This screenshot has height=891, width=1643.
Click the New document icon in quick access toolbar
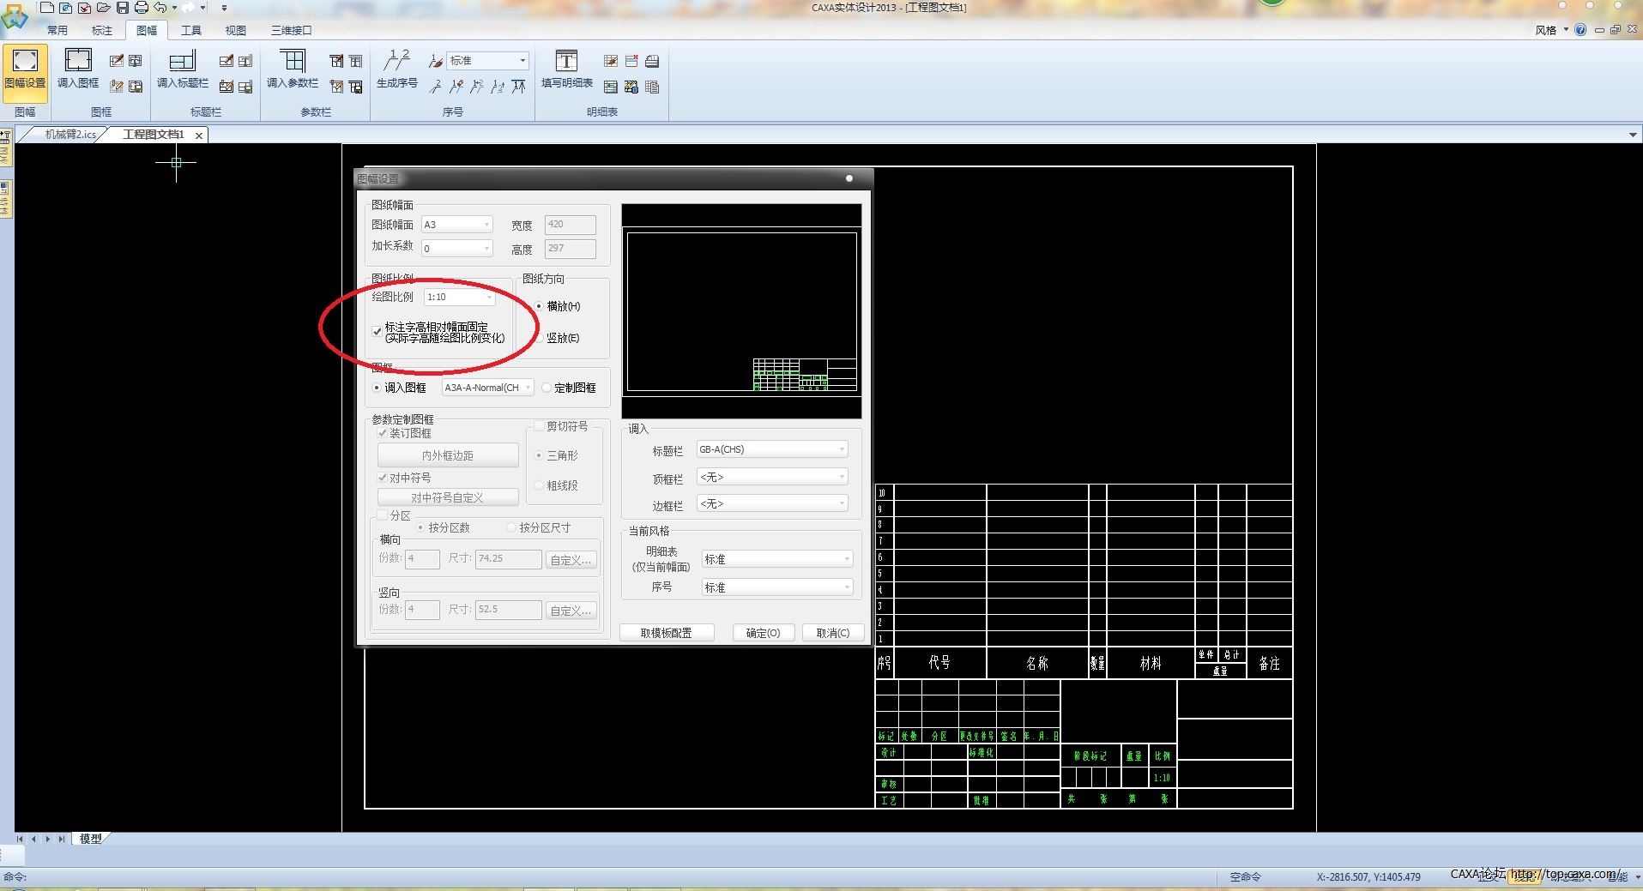pyautogui.click(x=47, y=7)
